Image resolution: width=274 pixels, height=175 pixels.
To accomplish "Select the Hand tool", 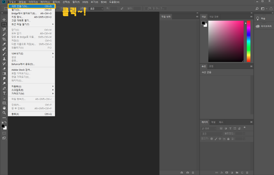I will pos(4,108).
